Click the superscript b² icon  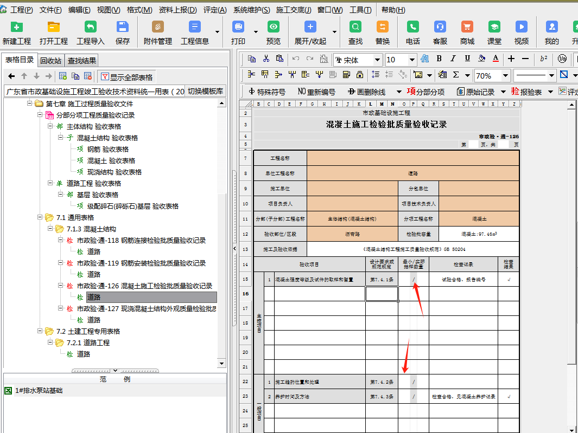[x=544, y=59]
